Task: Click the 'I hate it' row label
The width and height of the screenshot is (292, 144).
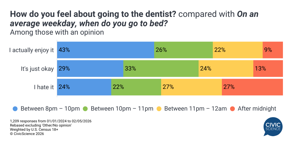Action: click(44, 87)
